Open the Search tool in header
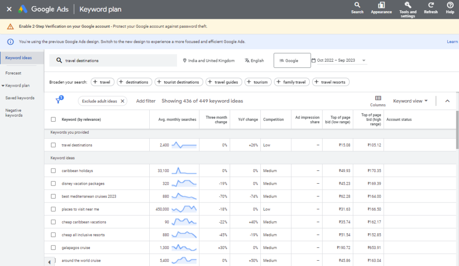The image size is (459, 266). (357, 8)
